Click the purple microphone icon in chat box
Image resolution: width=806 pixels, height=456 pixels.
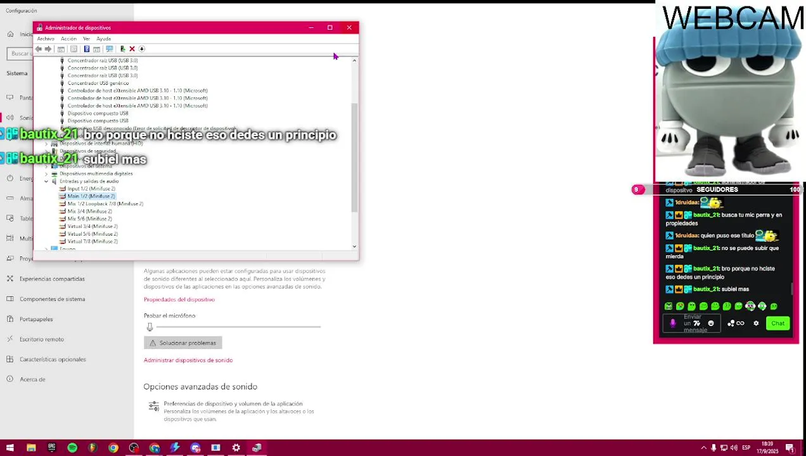673,323
